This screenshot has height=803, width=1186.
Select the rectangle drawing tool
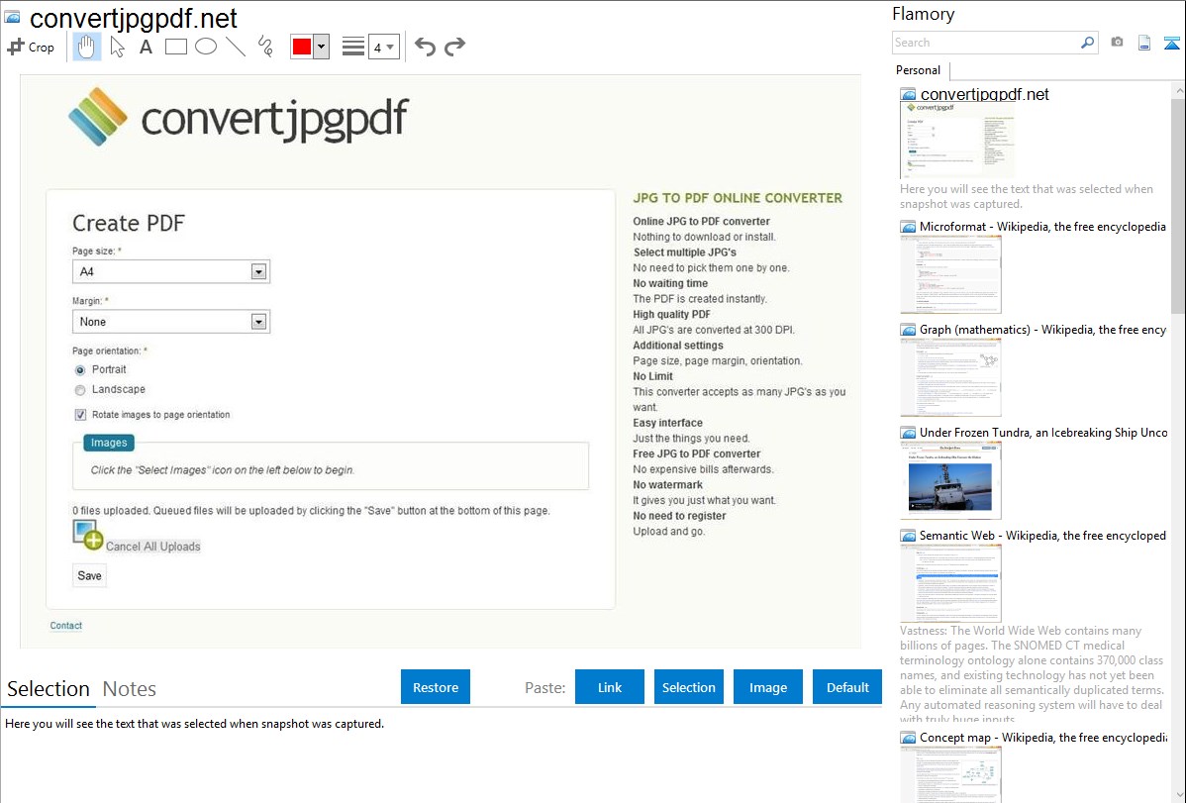pos(175,47)
